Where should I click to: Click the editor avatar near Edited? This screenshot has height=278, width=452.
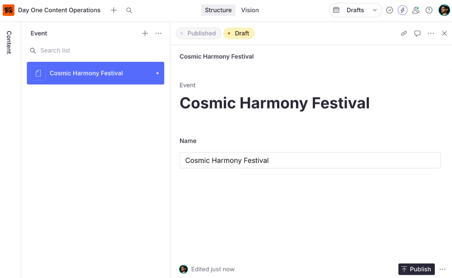184,269
